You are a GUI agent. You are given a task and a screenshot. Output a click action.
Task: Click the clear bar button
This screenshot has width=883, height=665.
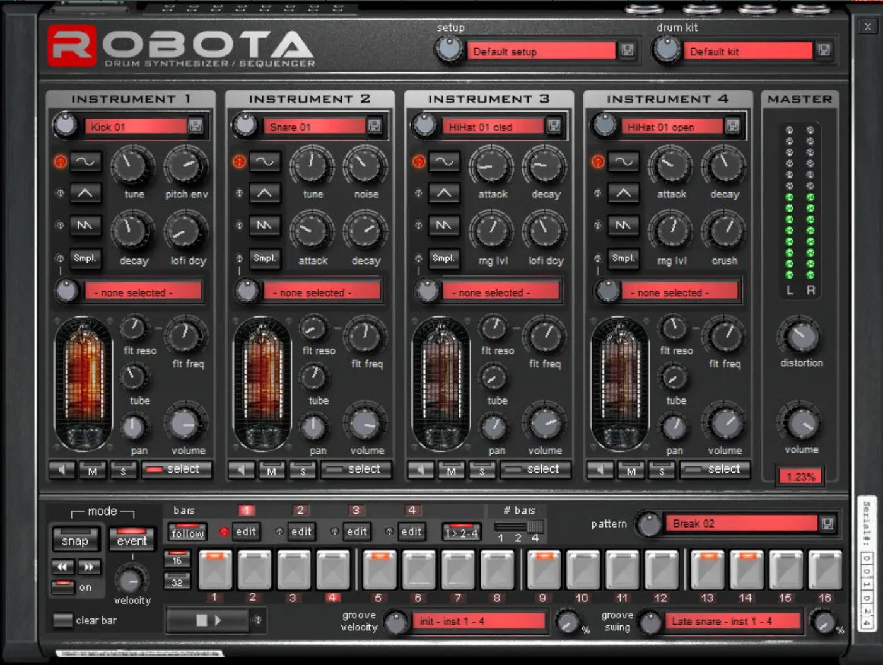pyautogui.click(x=63, y=620)
